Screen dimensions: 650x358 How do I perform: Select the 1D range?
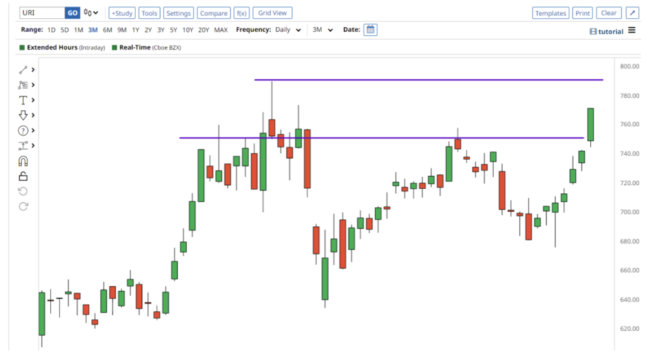point(51,30)
